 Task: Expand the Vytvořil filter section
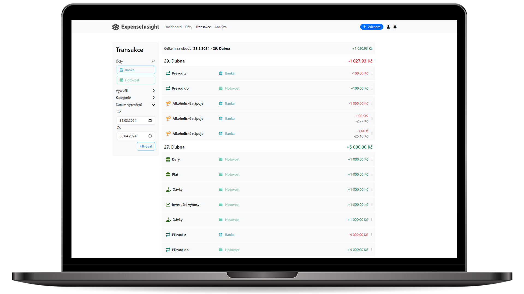pyautogui.click(x=153, y=91)
